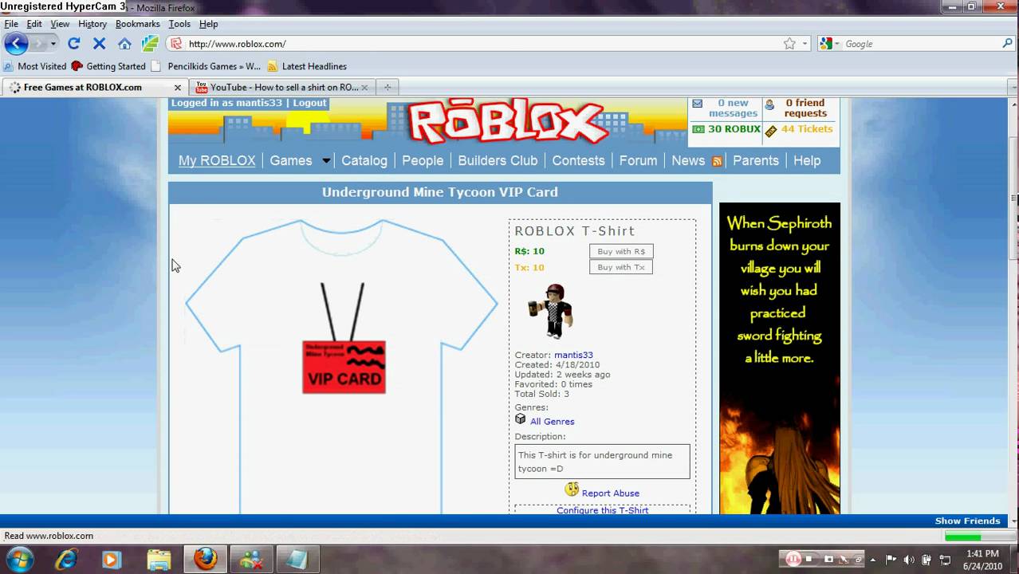
Task: Bookmark this page with the star icon
Action: tap(789, 44)
